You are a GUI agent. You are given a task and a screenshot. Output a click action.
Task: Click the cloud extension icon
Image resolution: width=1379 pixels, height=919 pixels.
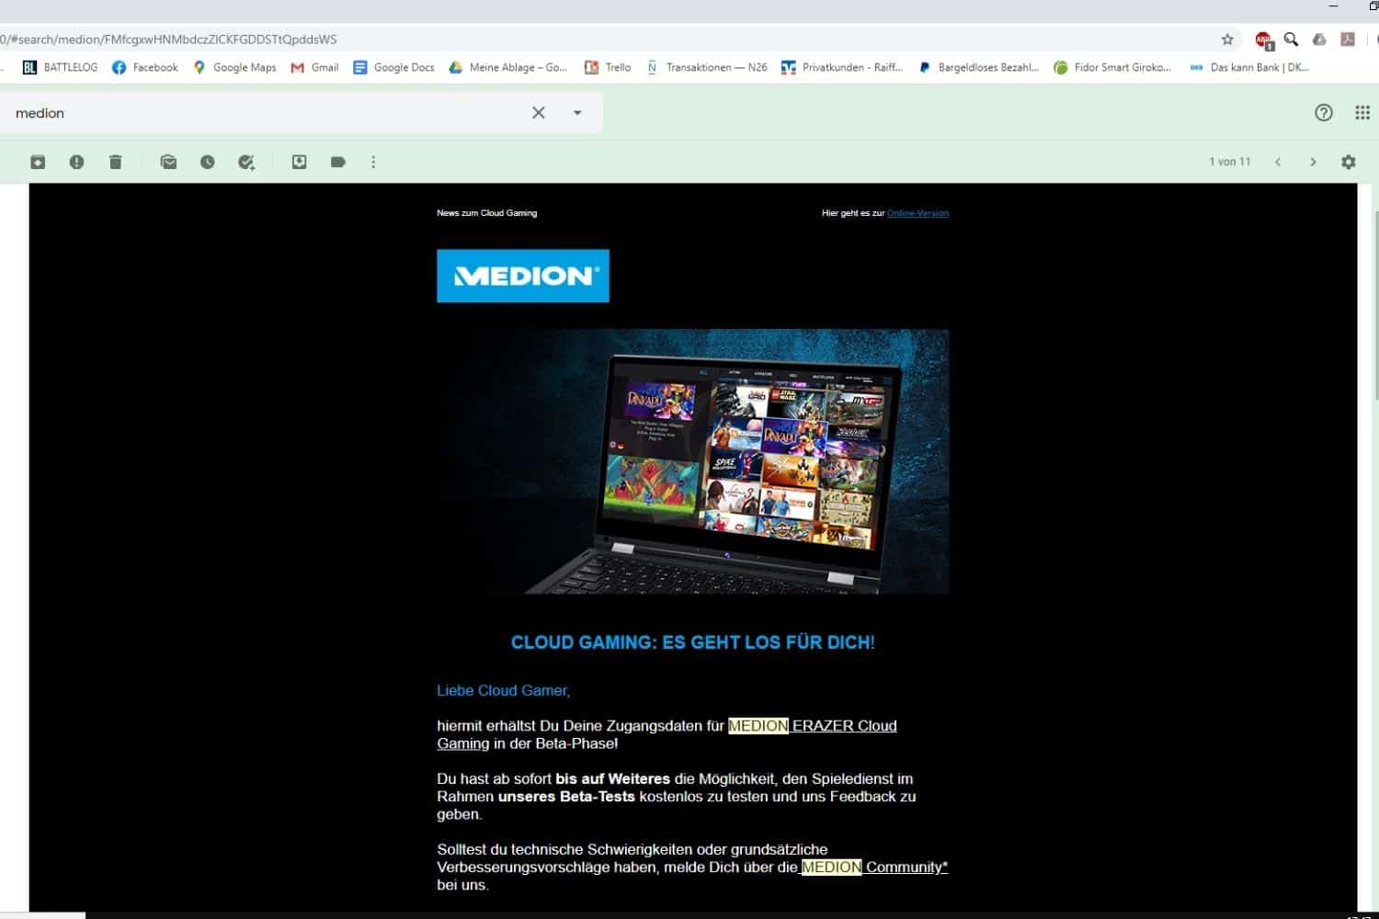(x=1319, y=40)
